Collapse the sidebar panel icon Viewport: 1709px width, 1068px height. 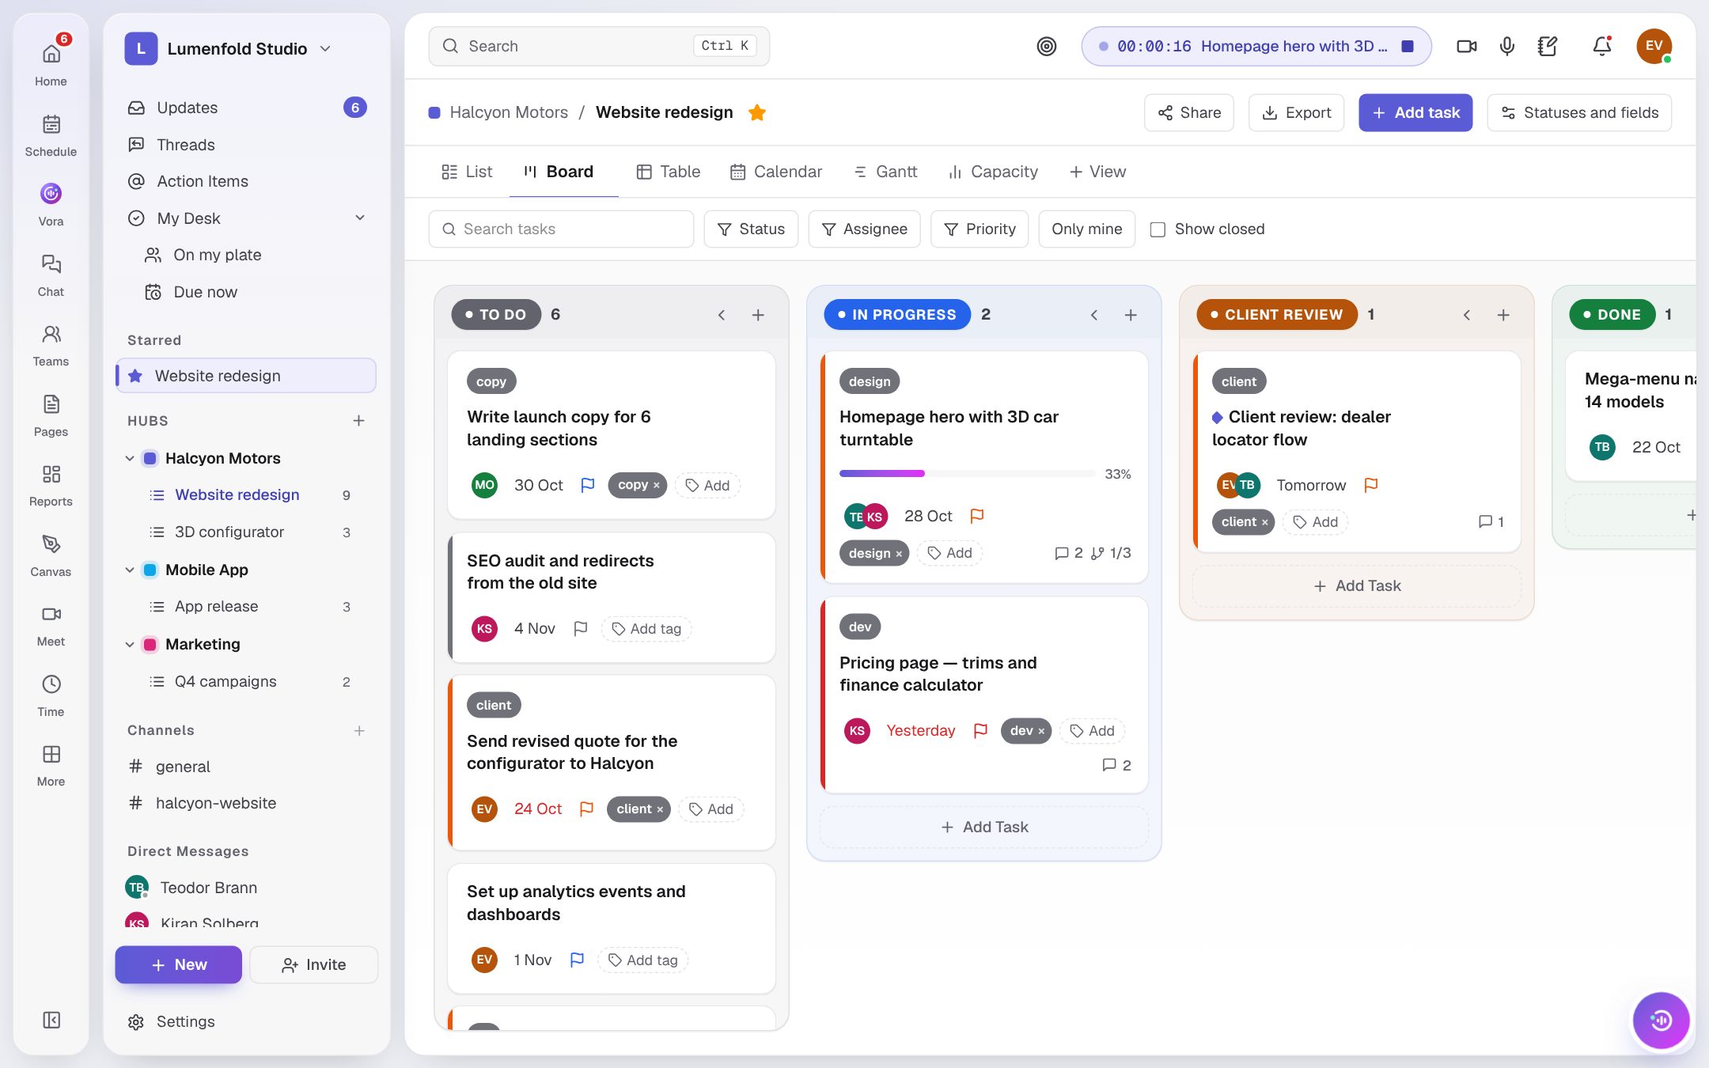pyautogui.click(x=51, y=1020)
